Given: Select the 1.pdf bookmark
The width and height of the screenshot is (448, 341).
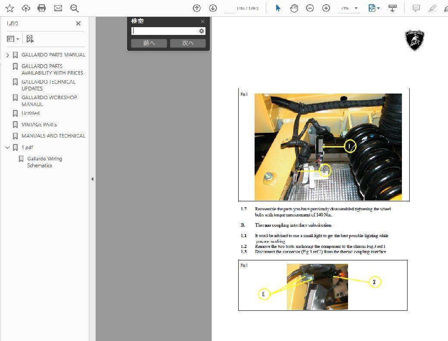Looking at the screenshot, I should click(28, 147).
